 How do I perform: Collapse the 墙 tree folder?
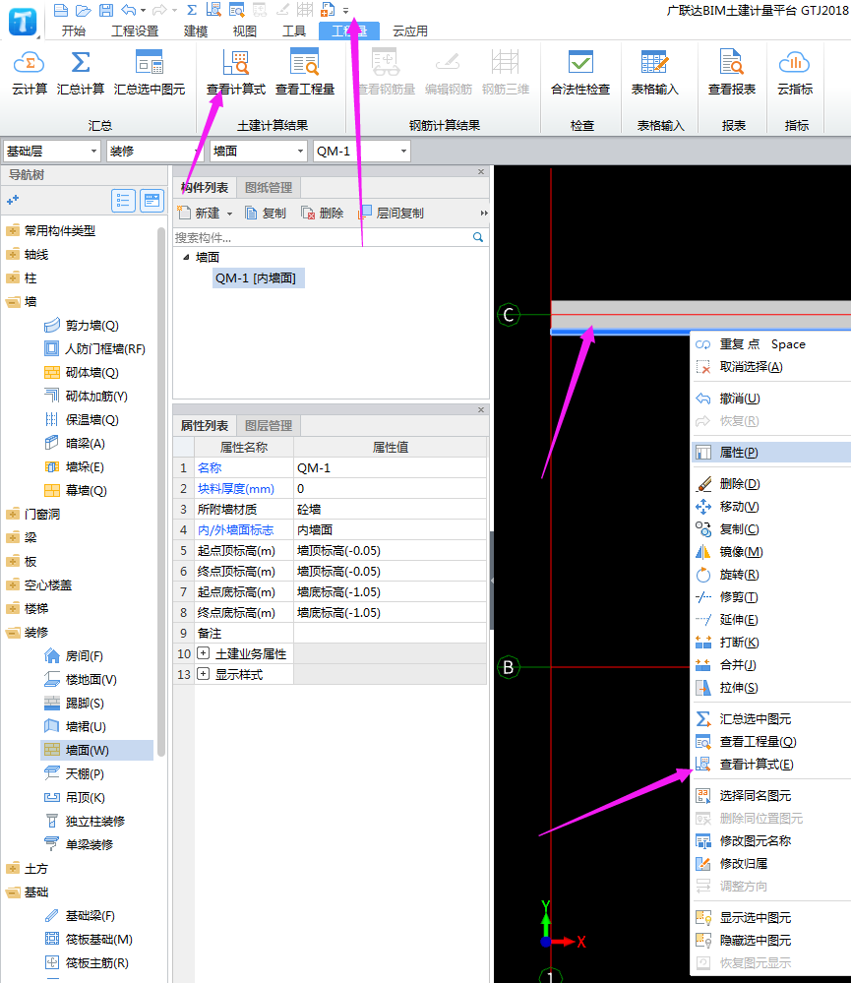point(13,302)
